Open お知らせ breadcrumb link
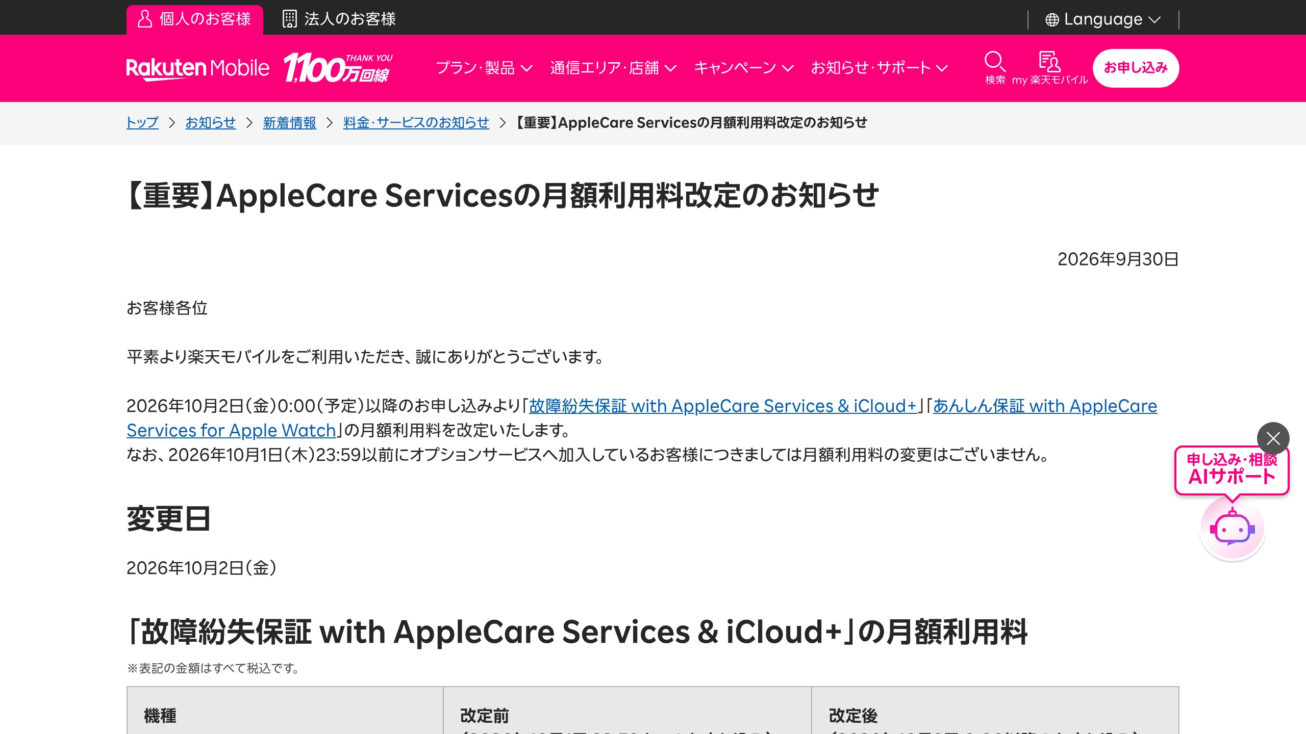This screenshot has height=734, width=1306. point(211,123)
